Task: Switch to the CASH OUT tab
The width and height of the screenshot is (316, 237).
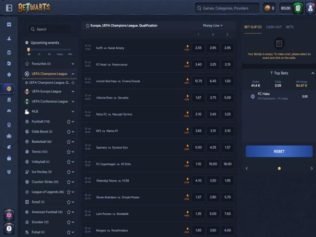Action: [274, 27]
